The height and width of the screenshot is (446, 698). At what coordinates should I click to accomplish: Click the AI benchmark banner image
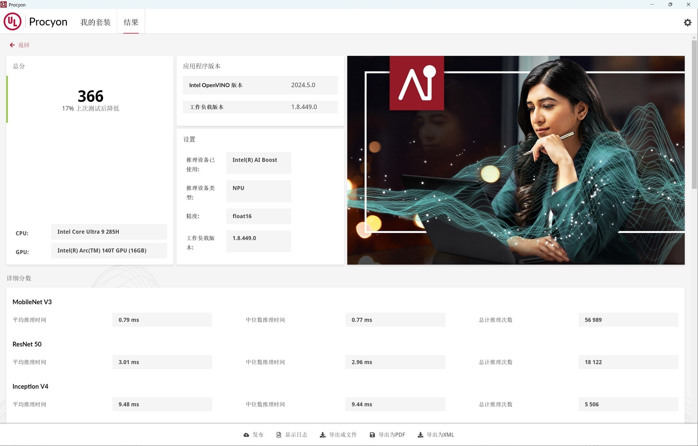515,160
